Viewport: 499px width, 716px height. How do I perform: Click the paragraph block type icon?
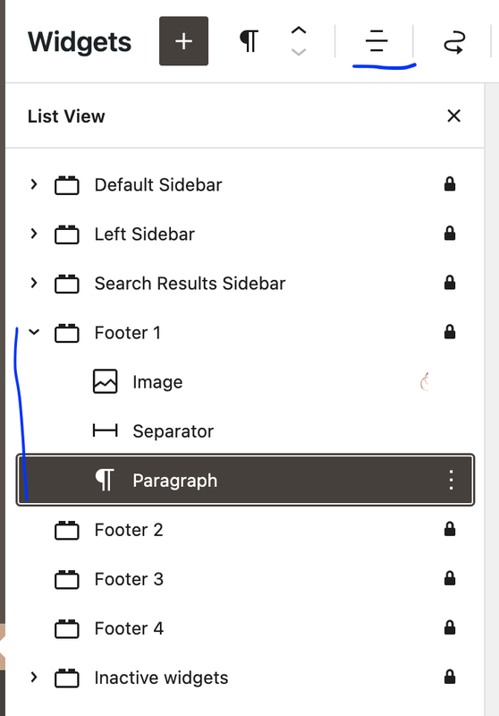(249, 41)
